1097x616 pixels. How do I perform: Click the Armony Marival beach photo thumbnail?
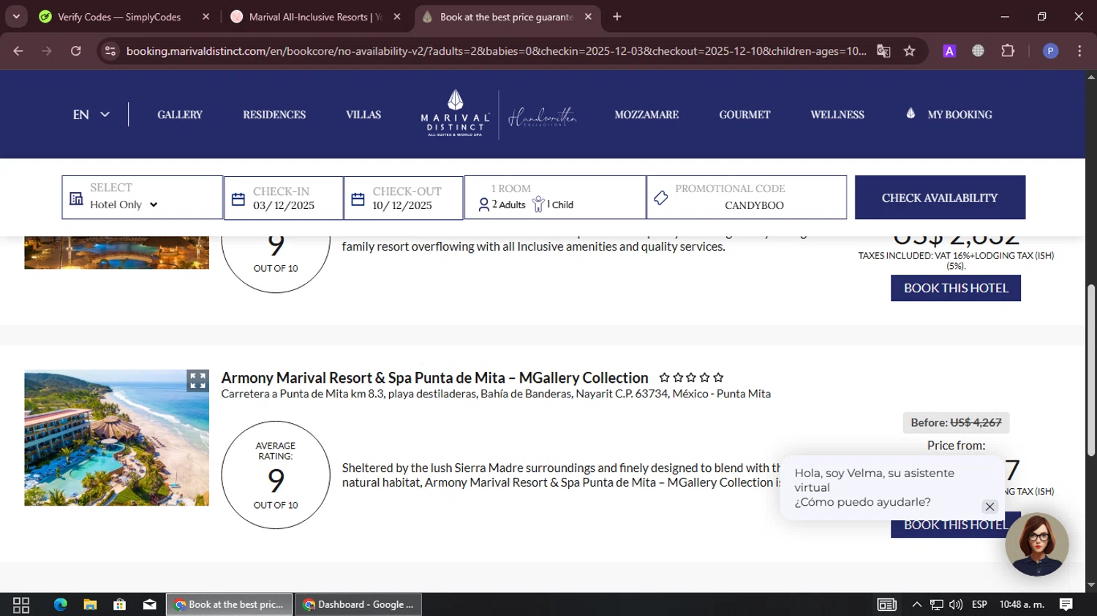click(116, 438)
